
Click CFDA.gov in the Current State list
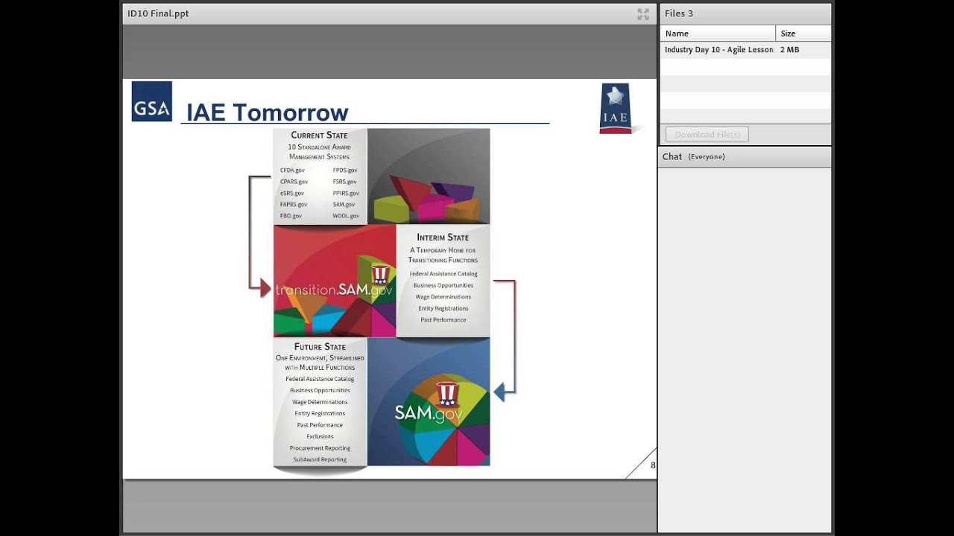(x=292, y=170)
